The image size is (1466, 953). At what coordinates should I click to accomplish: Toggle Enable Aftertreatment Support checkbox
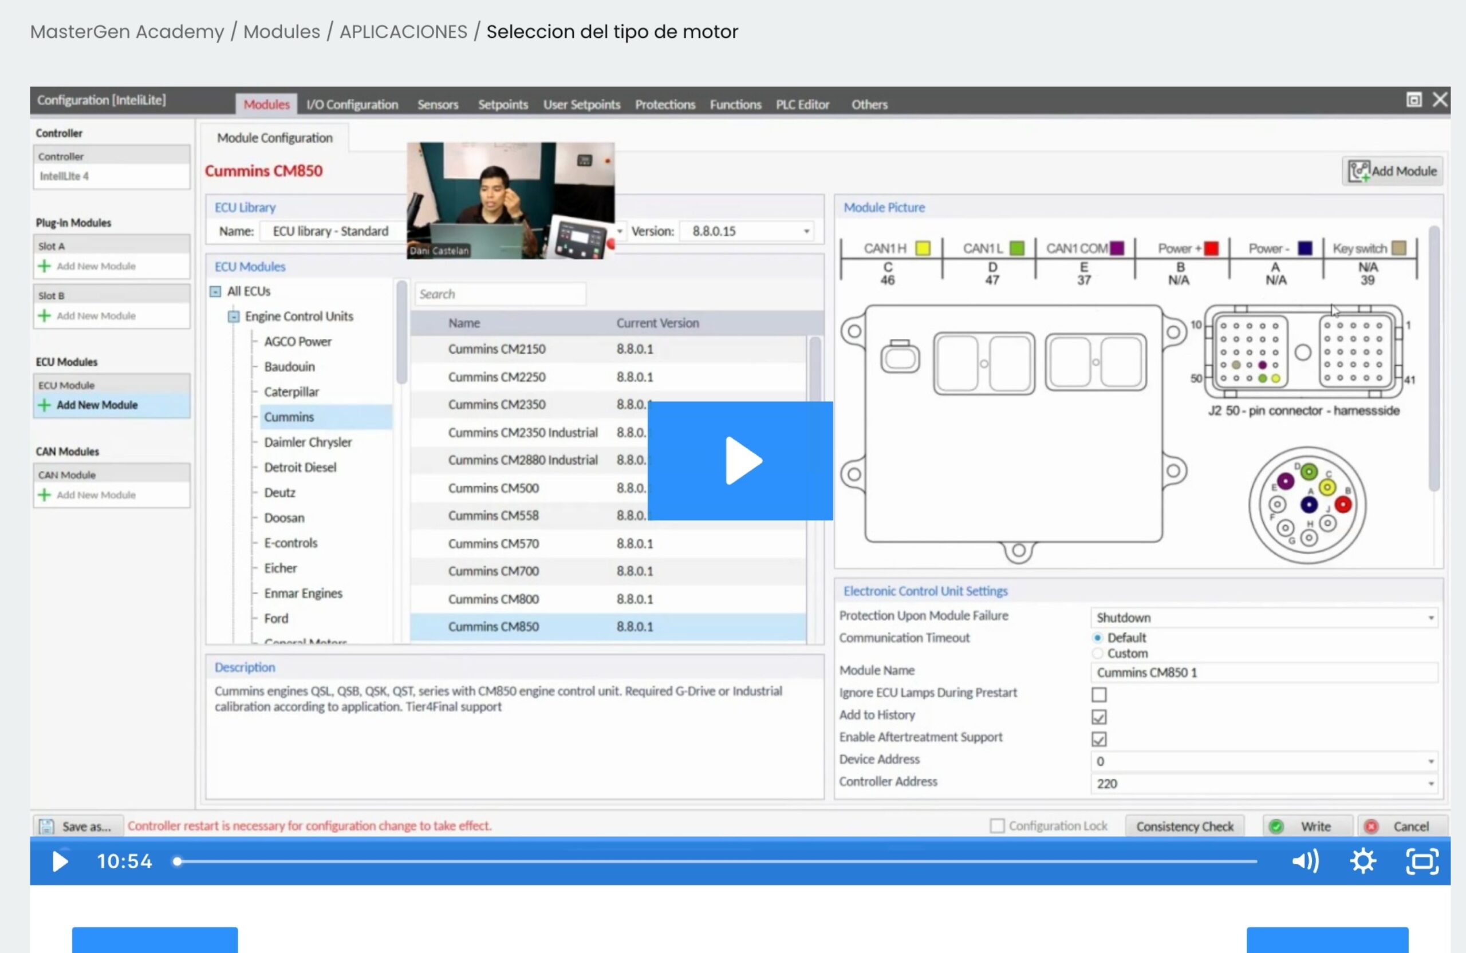coord(1099,739)
